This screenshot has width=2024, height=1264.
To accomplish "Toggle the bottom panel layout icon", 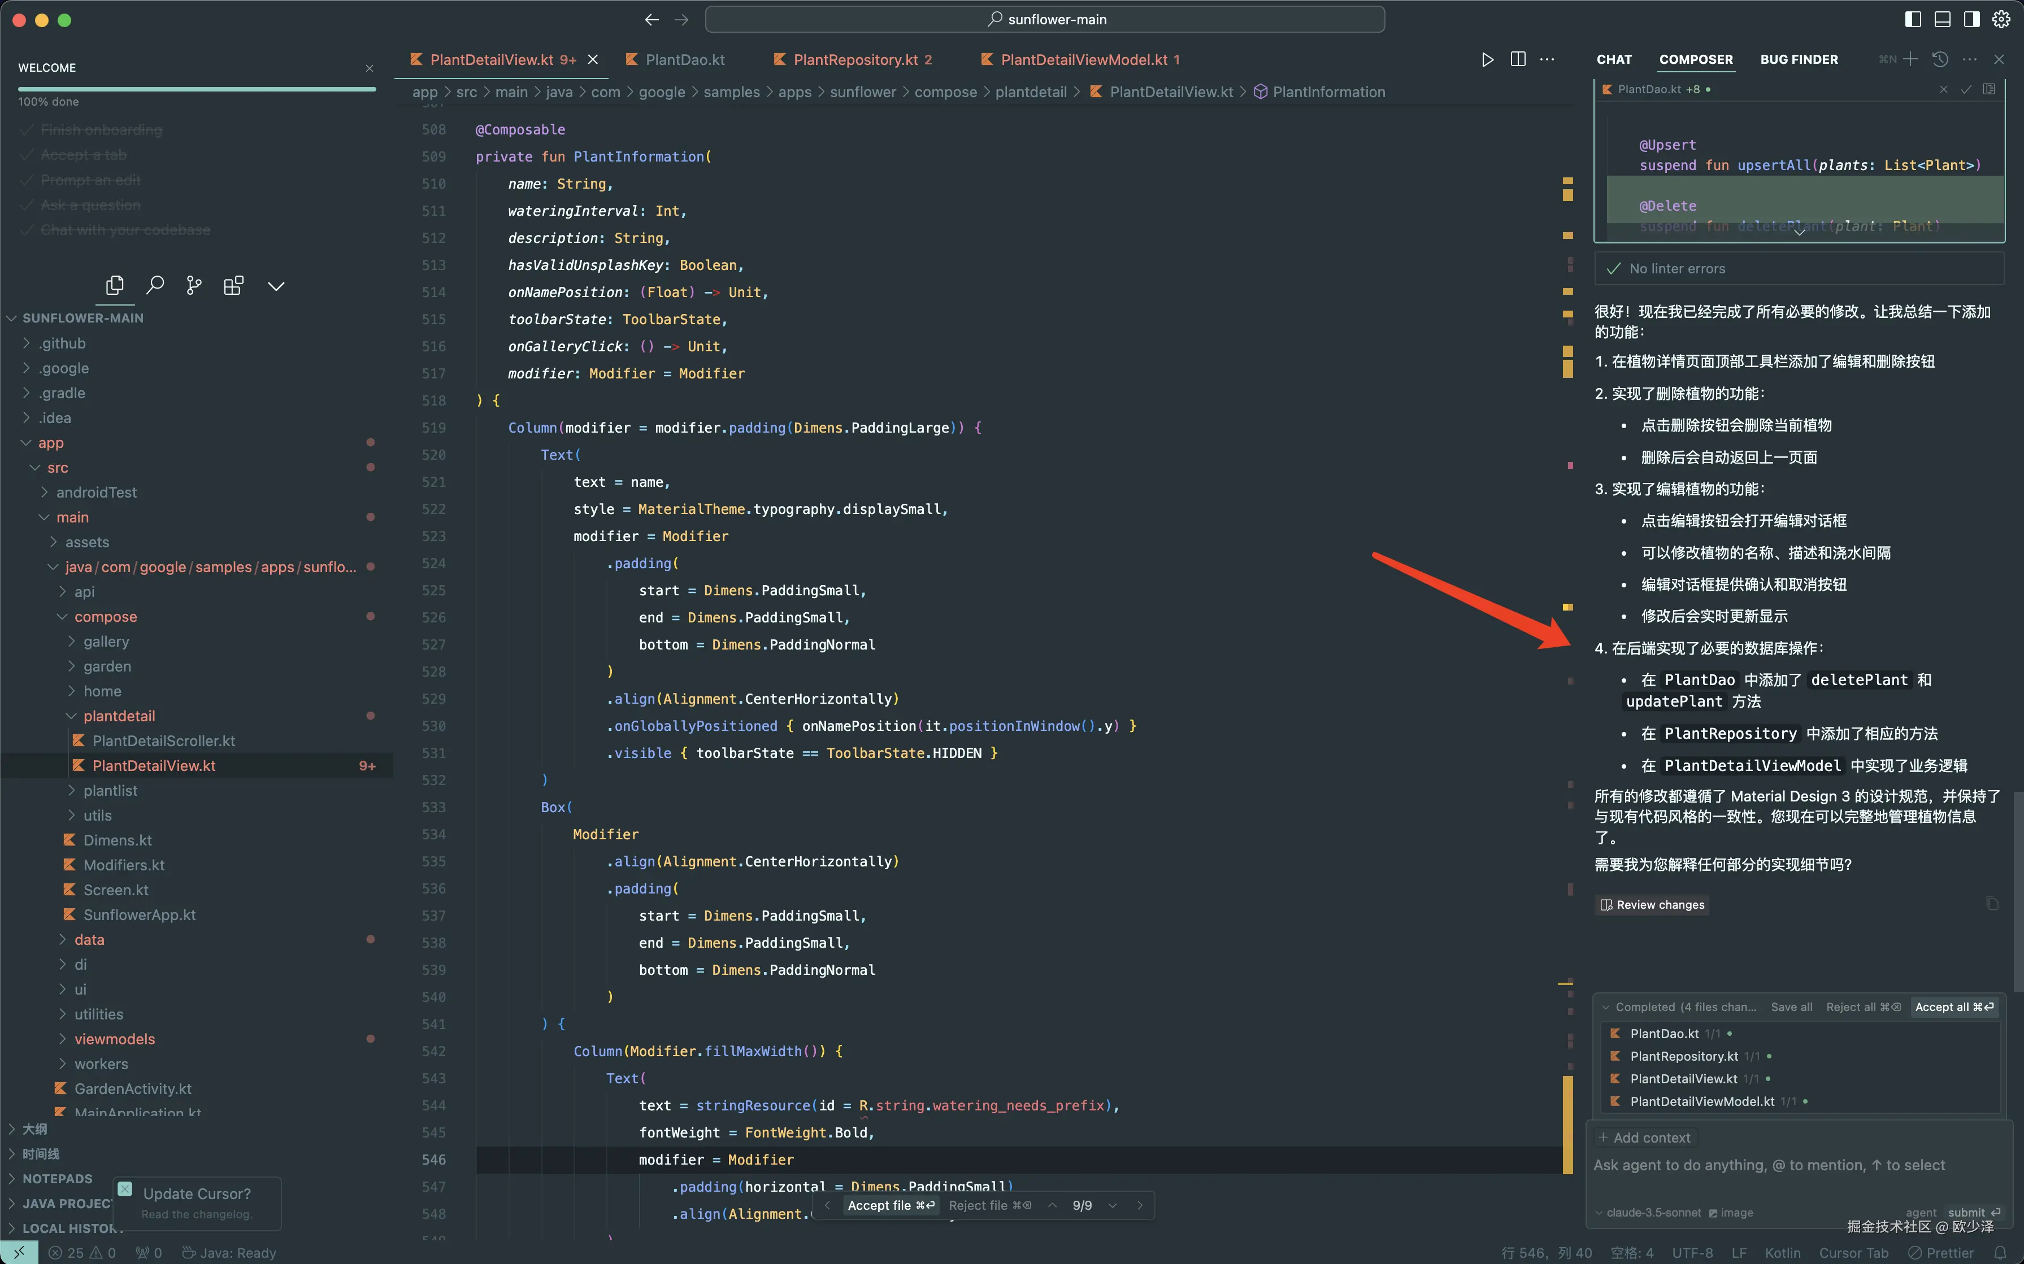I will point(1942,19).
